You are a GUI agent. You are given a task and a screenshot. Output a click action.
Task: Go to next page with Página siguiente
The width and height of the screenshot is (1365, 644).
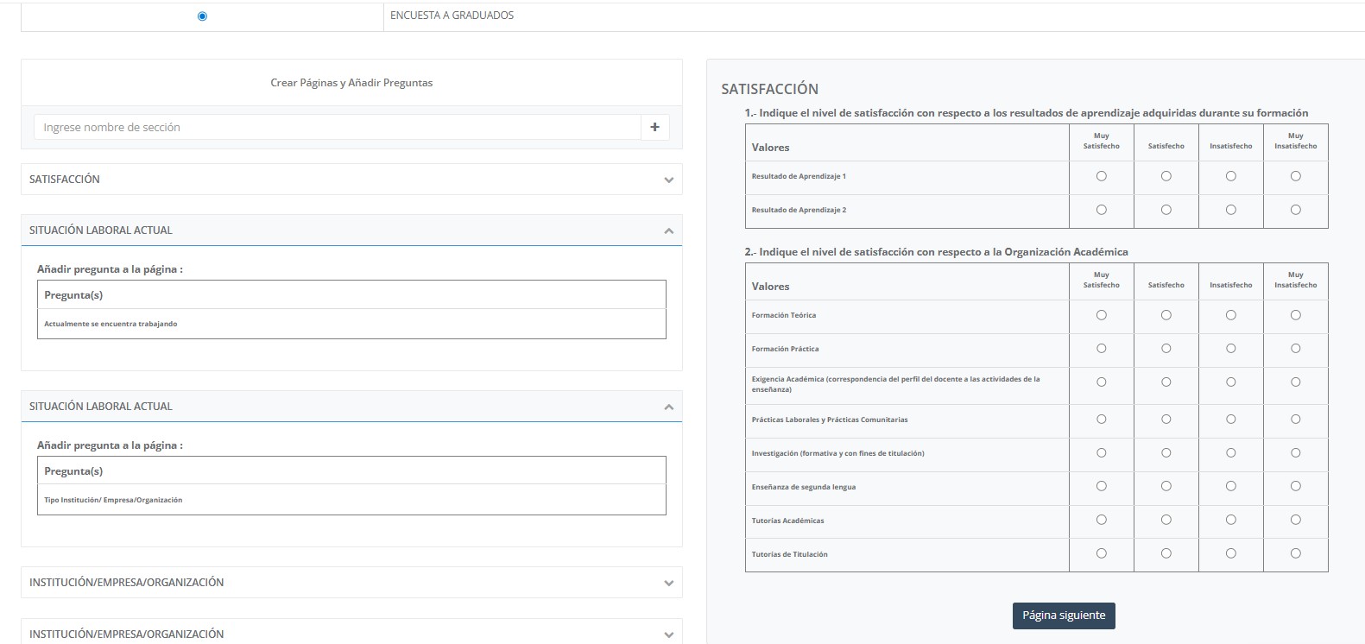tap(1064, 616)
